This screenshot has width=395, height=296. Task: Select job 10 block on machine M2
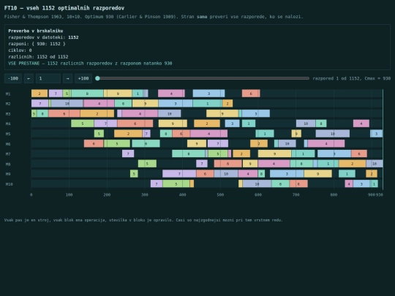click(67, 104)
